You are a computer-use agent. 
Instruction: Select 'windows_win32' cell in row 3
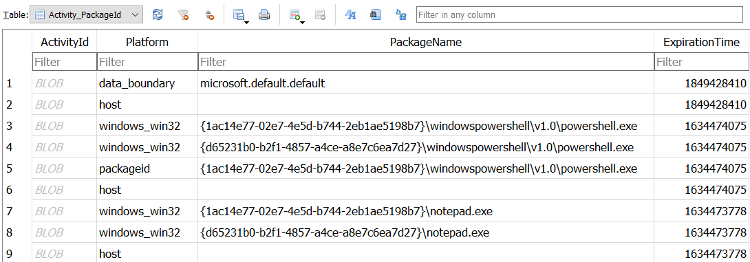click(147, 127)
